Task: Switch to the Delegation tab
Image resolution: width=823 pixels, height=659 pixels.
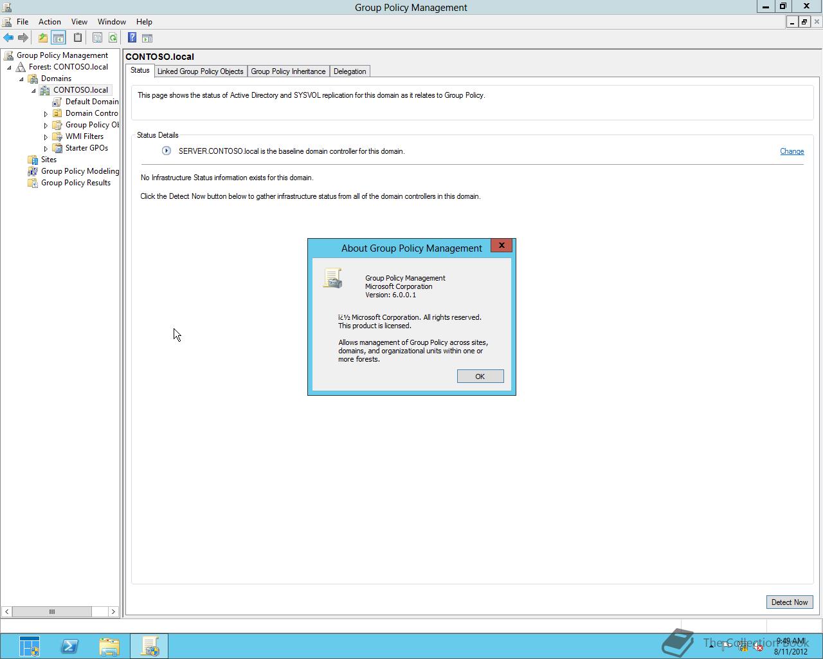Action: 350,71
